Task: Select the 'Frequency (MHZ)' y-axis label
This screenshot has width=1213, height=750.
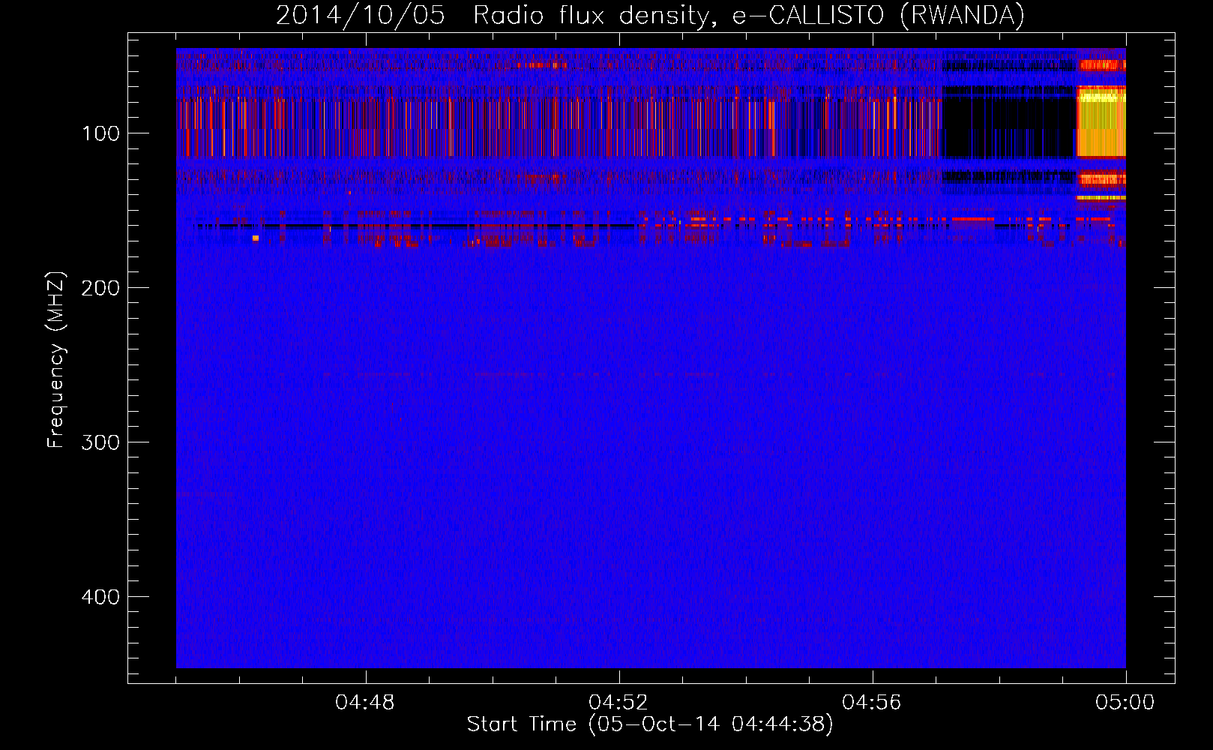Action: [56, 359]
